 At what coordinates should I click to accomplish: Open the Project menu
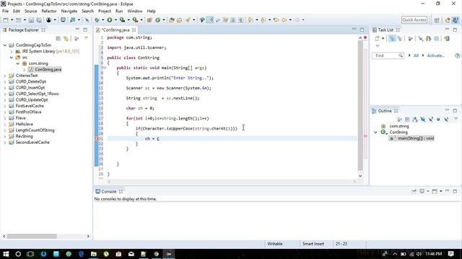(x=104, y=12)
